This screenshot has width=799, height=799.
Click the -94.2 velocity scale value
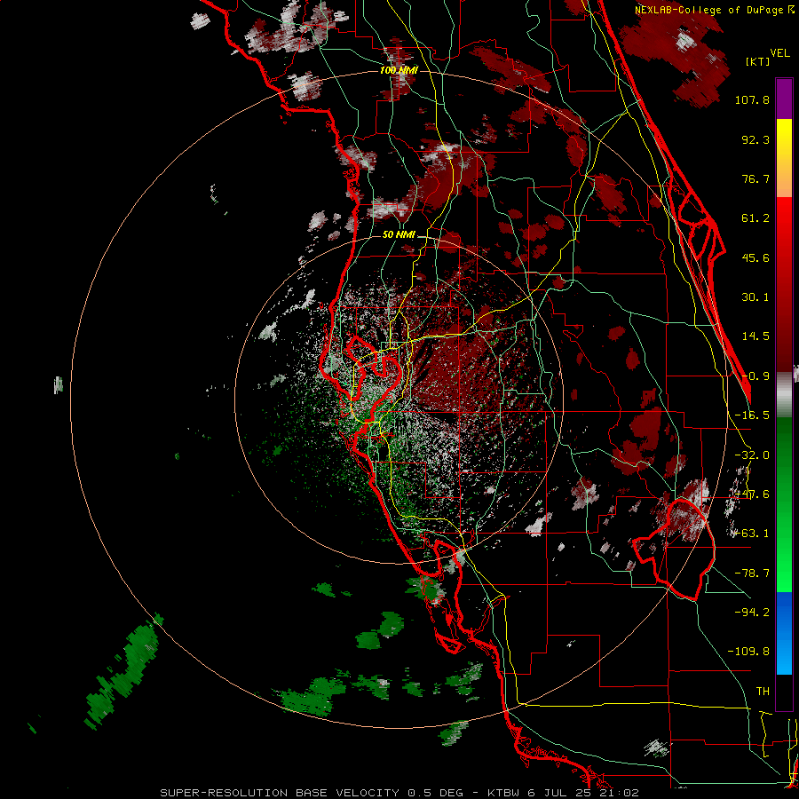pos(752,612)
